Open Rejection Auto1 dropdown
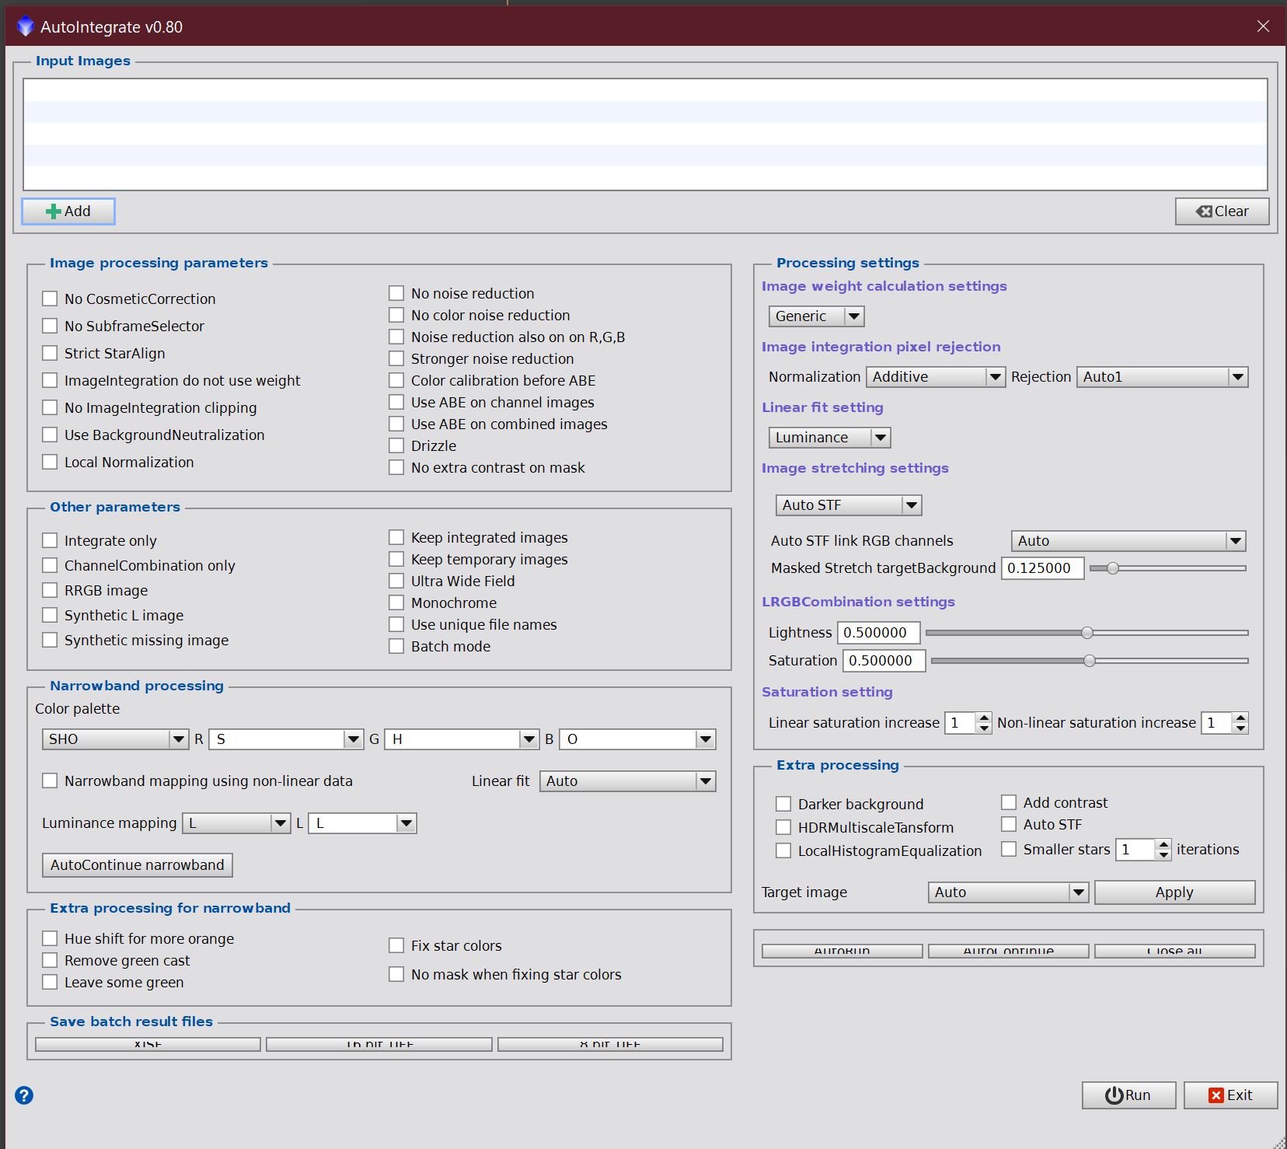The height and width of the screenshot is (1149, 1287). (1162, 377)
